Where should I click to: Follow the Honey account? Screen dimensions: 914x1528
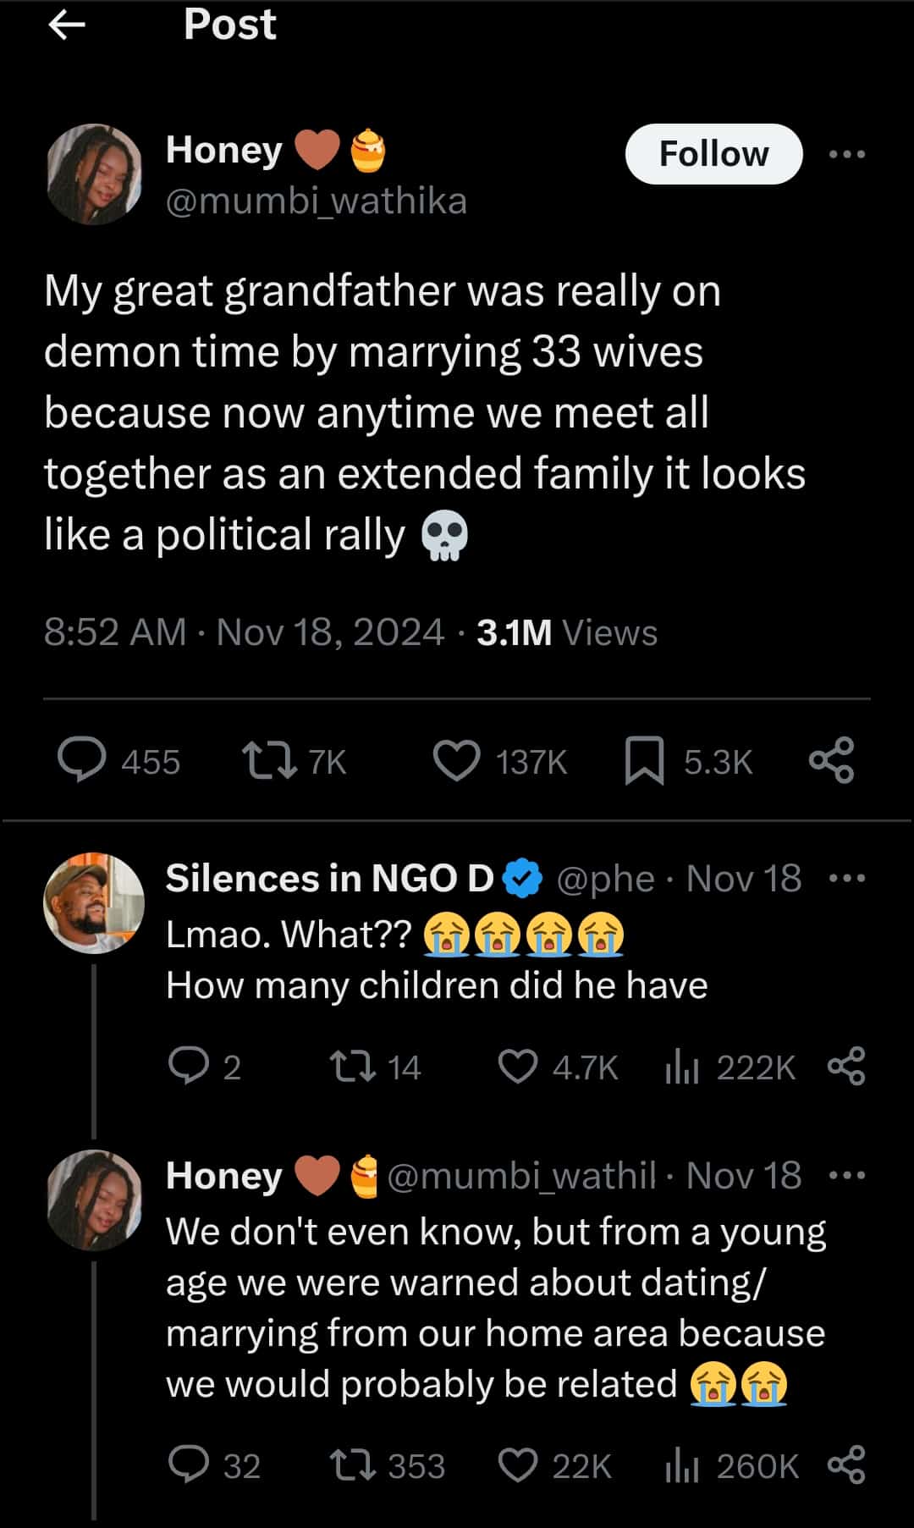click(x=713, y=154)
